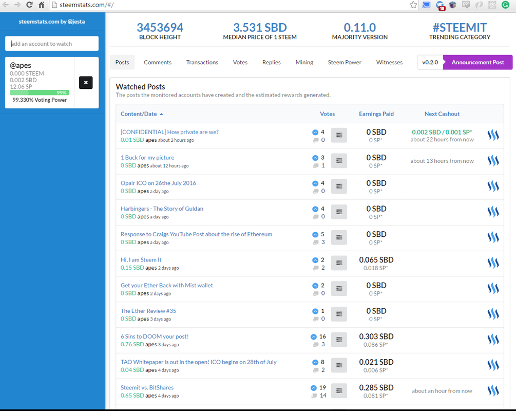Image resolution: width=516 pixels, height=411 pixels.
Task: Open 'Hi, I am Steem It' post link
Action: [141, 260]
